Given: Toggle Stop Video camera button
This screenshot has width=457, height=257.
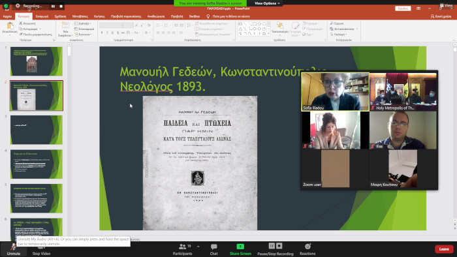Looking at the screenshot, I should point(41,251).
